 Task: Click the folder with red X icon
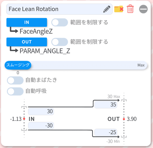coord(119,9)
